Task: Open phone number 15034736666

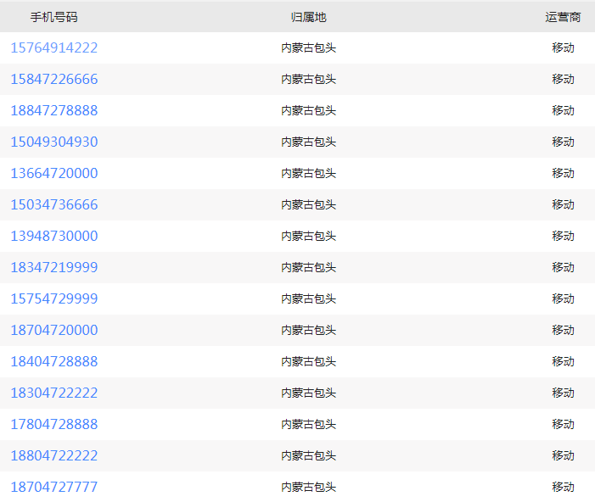Action: (54, 204)
